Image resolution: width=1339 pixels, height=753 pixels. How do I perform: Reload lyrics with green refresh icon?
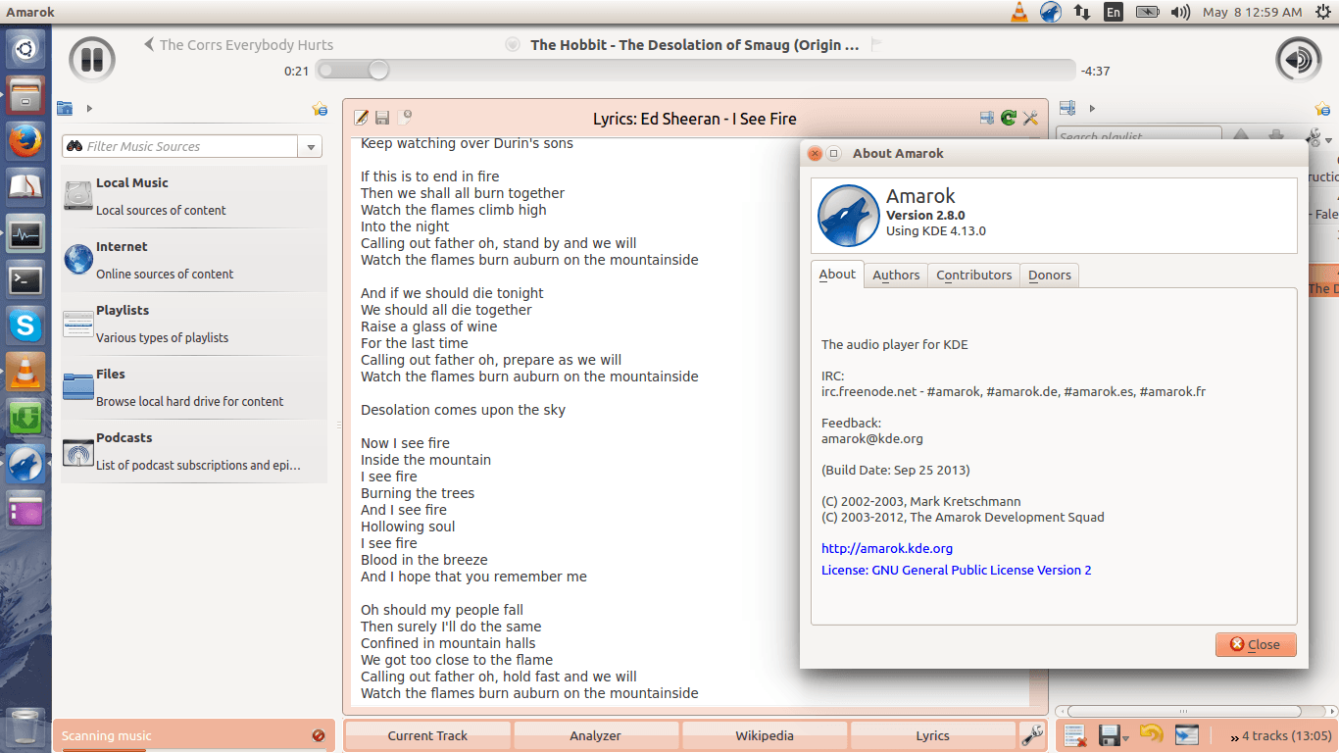[1009, 118]
